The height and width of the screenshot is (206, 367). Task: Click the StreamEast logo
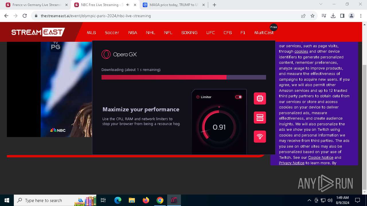(x=38, y=32)
